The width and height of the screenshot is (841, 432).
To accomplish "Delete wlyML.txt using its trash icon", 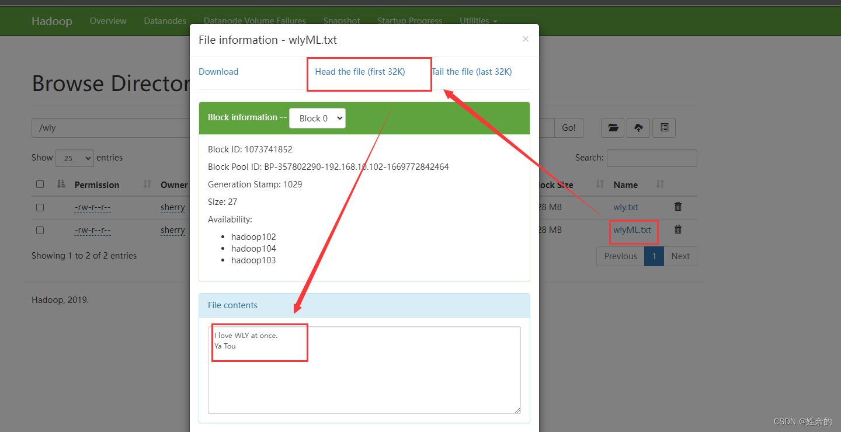I will [x=677, y=229].
